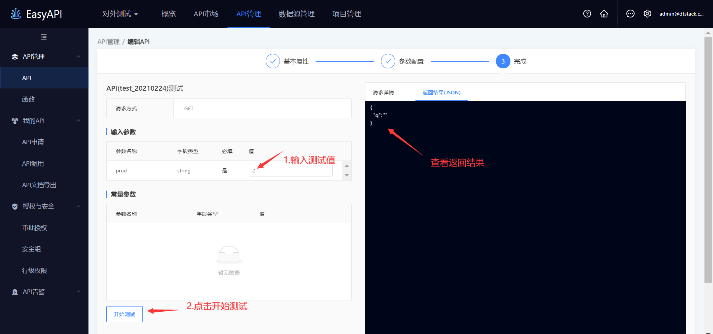Click the prod parameter name cell
Viewport: 713px width, 334px height.
coord(121,171)
